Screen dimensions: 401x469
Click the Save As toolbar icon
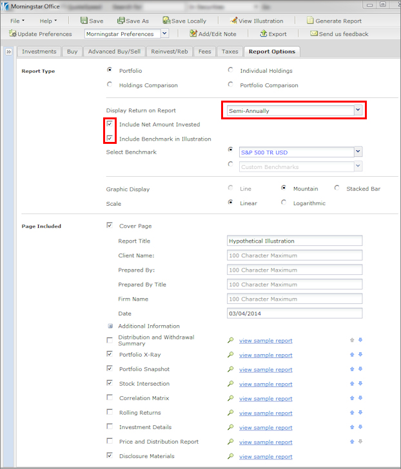[121, 21]
